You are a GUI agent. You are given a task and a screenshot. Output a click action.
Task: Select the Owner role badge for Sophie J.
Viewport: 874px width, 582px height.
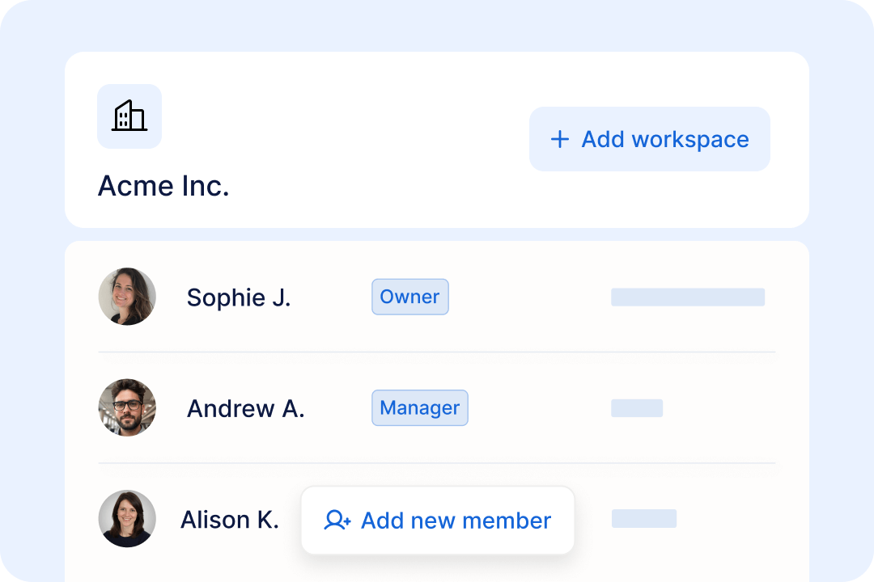tap(409, 297)
